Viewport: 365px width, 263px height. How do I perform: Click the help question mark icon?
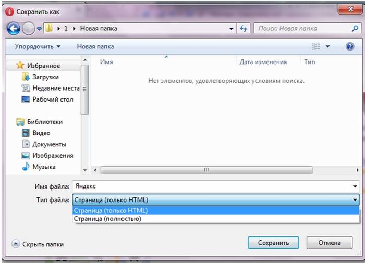pos(350,46)
